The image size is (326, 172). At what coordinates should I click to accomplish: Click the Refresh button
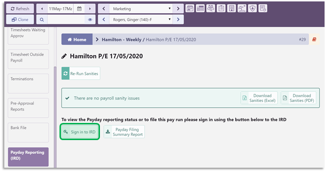pos(20,9)
